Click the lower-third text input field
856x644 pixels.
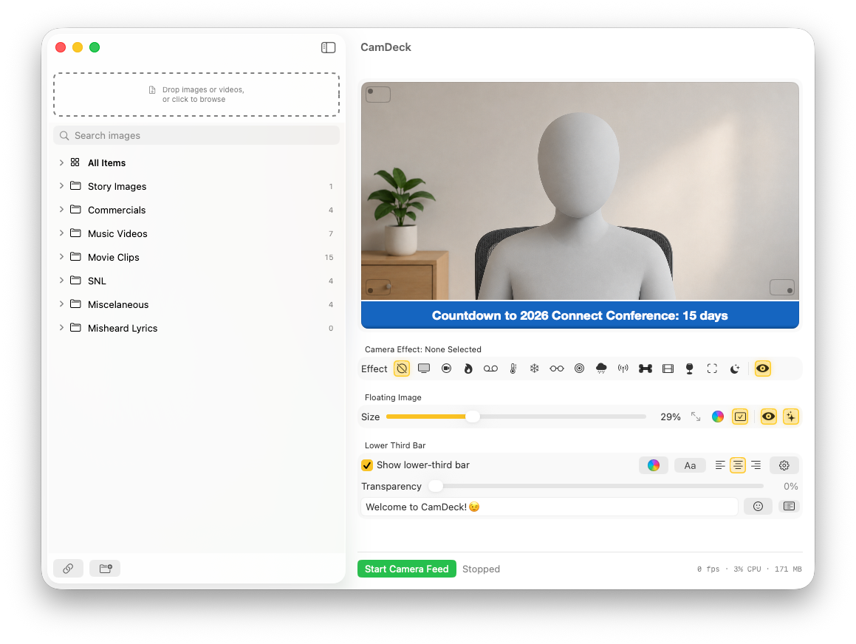(x=549, y=507)
